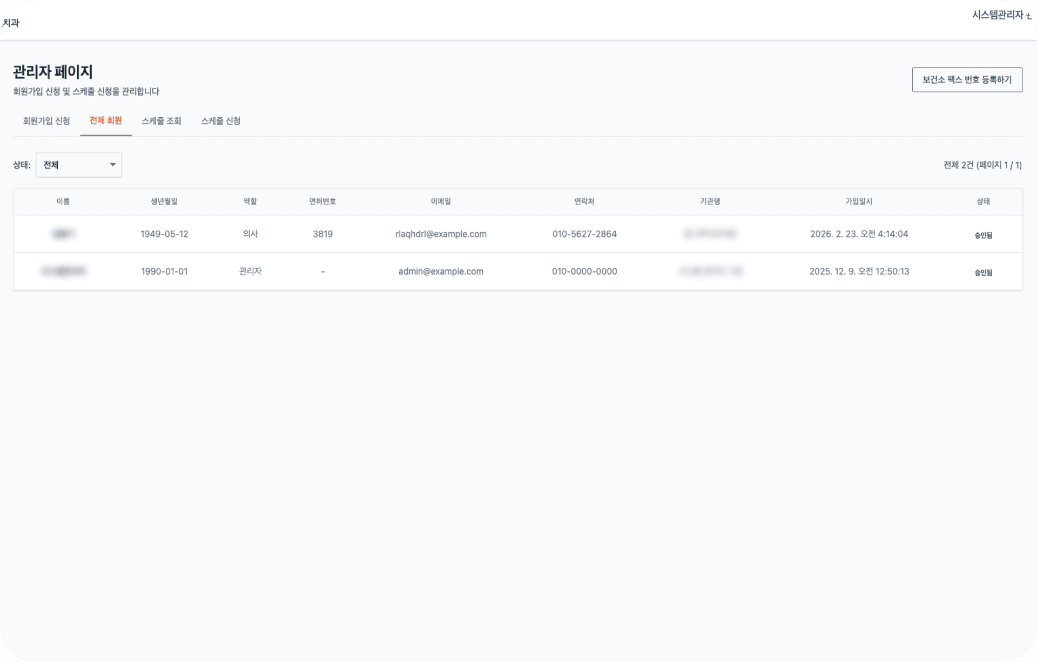Viewport: 1037px width, 662px height.
Task: Click the 관리자 페이지 heading
Action: click(53, 72)
